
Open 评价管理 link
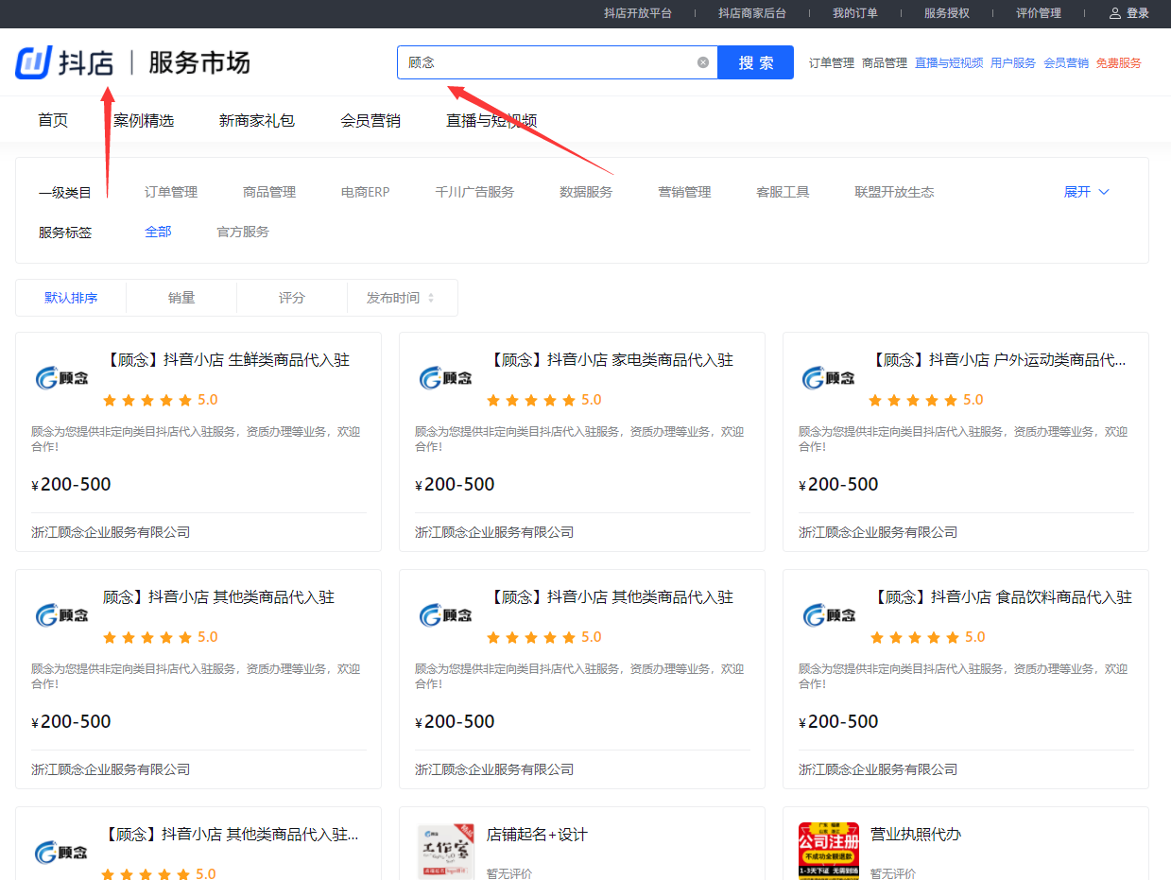click(1039, 13)
